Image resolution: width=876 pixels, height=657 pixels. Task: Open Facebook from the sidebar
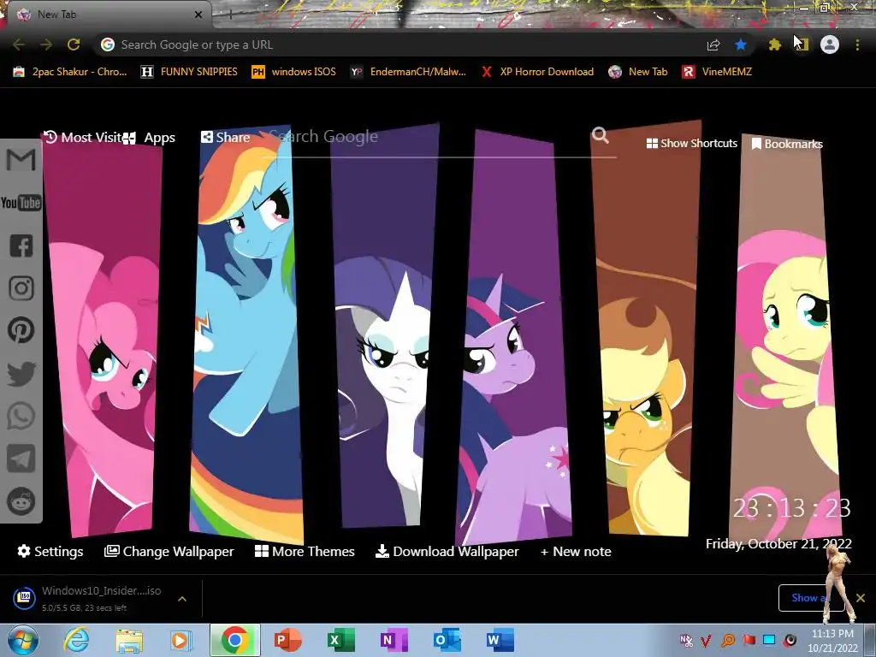click(21, 246)
